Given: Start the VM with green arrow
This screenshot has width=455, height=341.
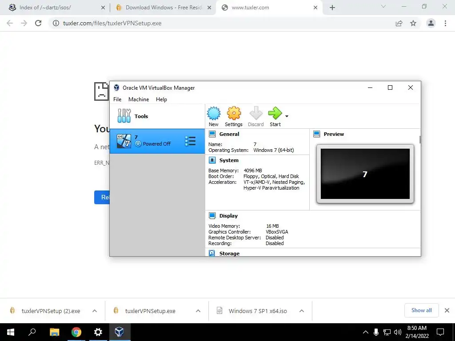Looking at the screenshot, I should coord(275,113).
